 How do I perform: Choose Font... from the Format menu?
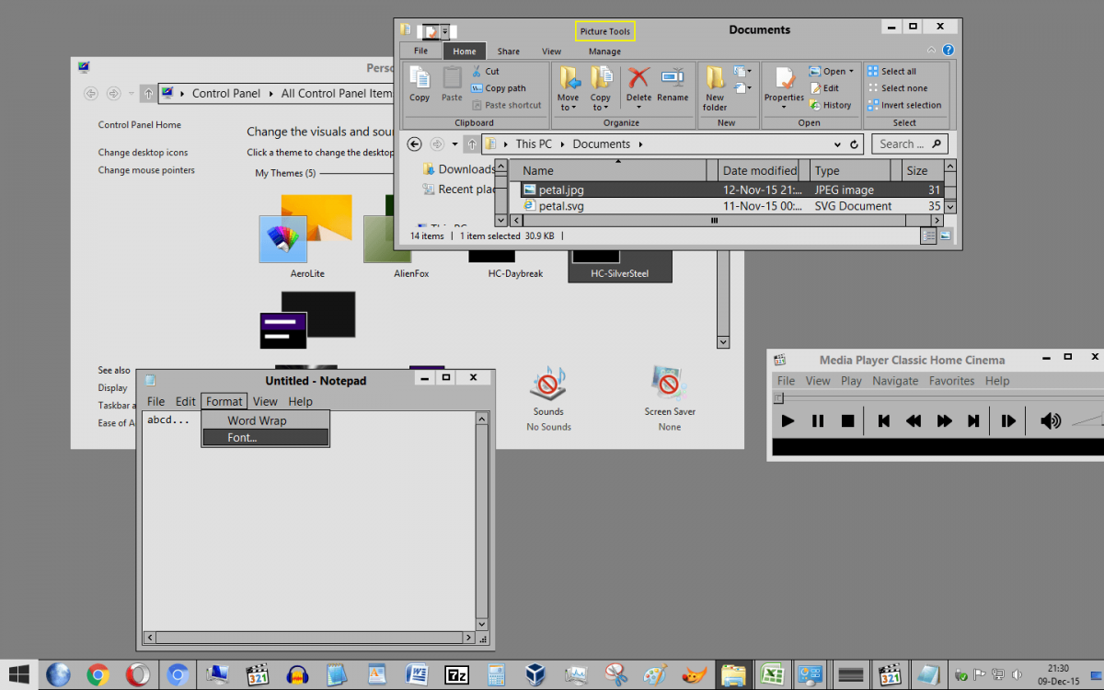click(243, 437)
